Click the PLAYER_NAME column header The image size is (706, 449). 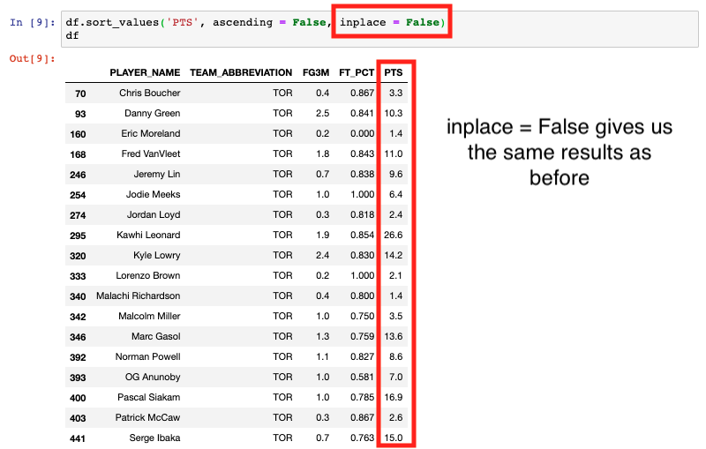point(145,72)
